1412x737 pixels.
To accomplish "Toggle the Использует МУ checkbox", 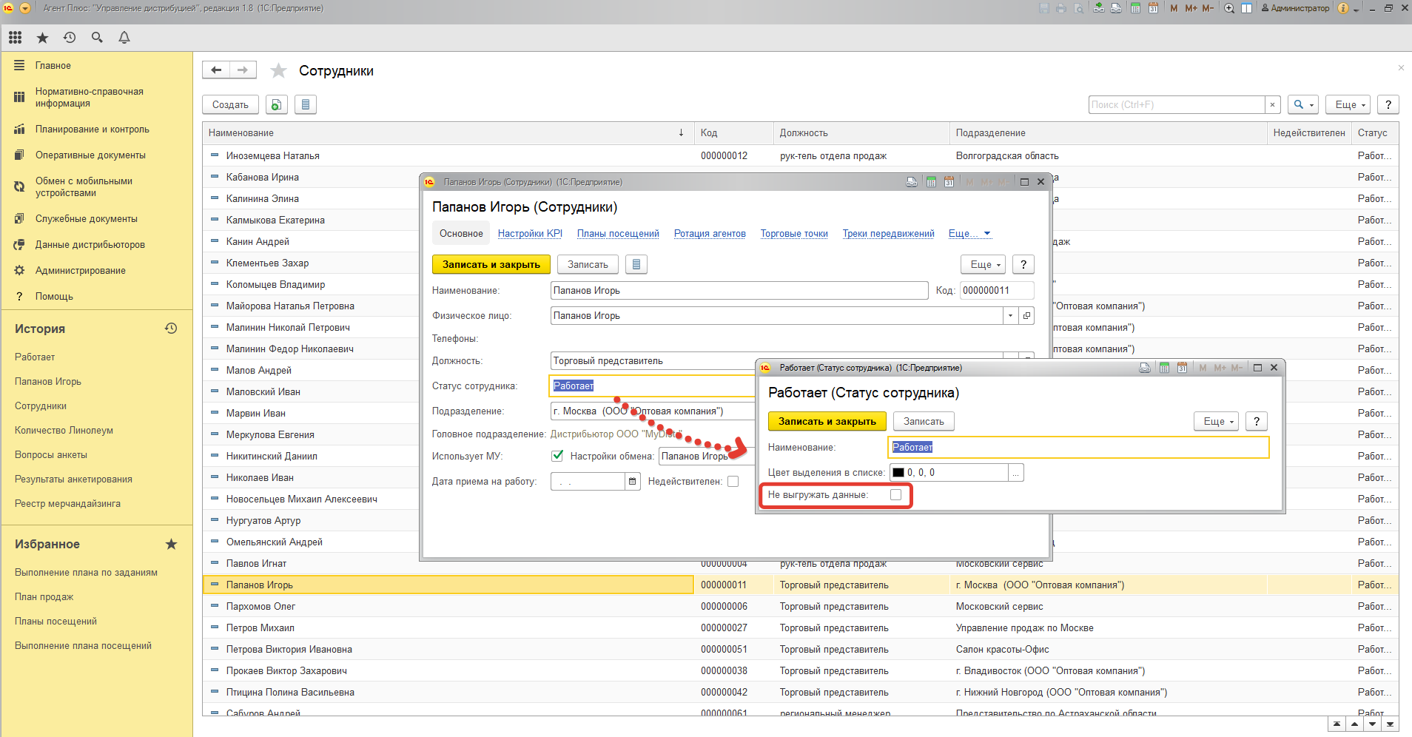I will tap(557, 456).
